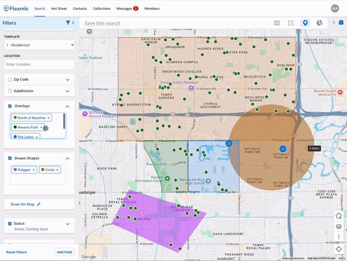Switch to the map view pin icon
Image resolution: width=347 pixels, height=261 pixels.
(x=305, y=23)
